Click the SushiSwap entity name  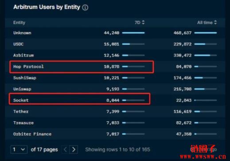pyautogui.click(x=25, y=78)
